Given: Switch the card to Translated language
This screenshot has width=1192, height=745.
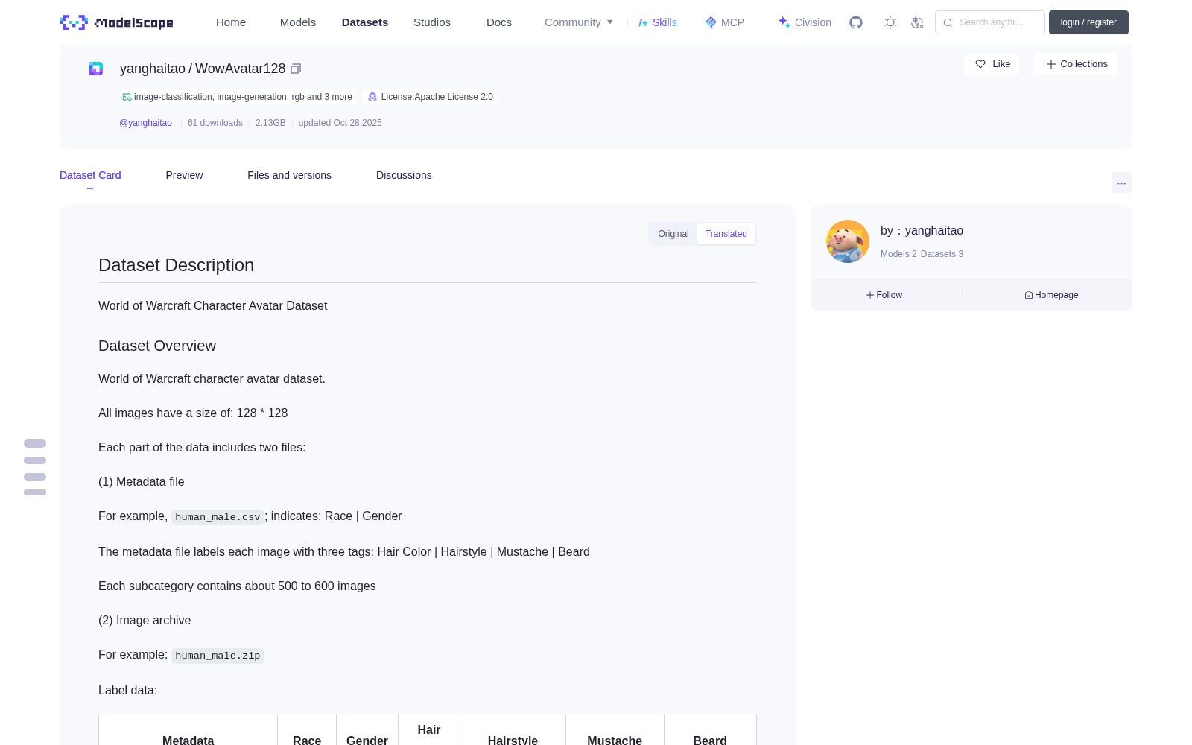Looking at the screenshot, I should pos(726,234).
